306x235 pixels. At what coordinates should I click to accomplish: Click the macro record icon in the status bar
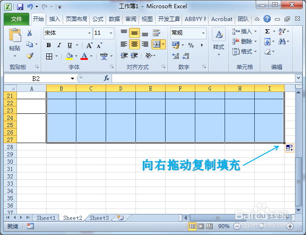(x=30, y=226)
